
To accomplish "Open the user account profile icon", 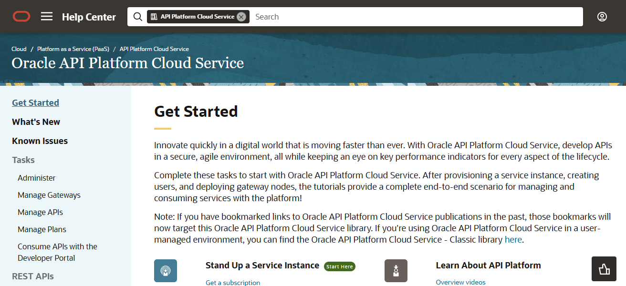I will pos(602,16).
